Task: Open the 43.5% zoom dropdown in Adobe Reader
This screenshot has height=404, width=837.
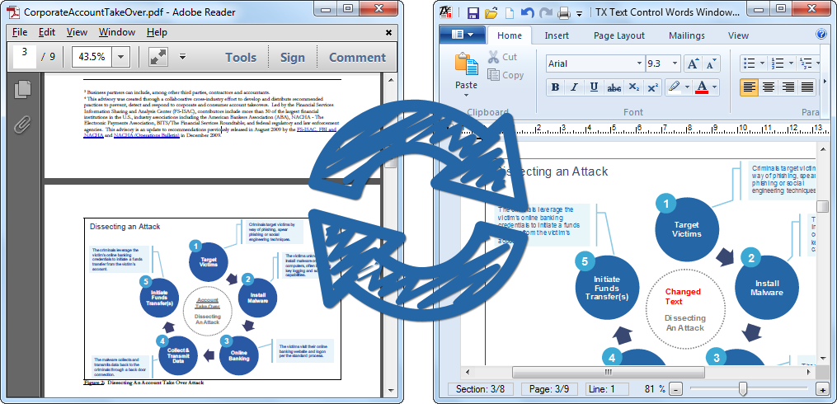Action: [x=120, y=57]
